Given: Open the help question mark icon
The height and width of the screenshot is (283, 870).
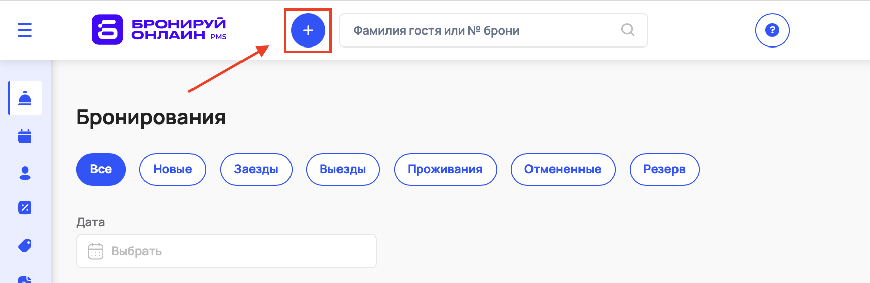Looking at the screenshot, I should tap(772, 30).
